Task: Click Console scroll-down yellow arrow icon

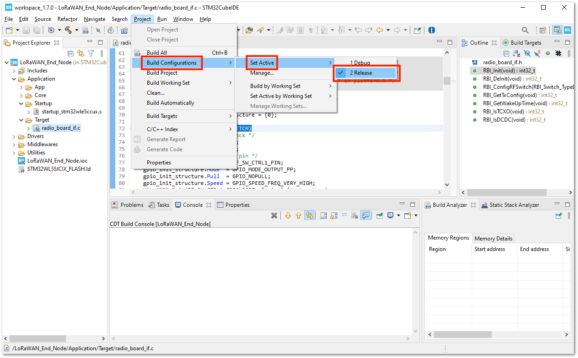Action: [x=288, y=215]
